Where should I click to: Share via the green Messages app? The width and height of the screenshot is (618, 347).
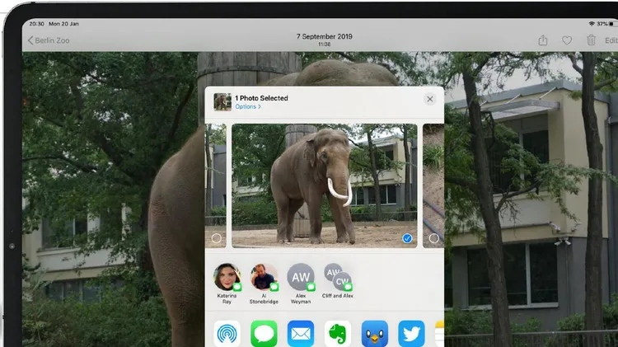pos(264,334)
